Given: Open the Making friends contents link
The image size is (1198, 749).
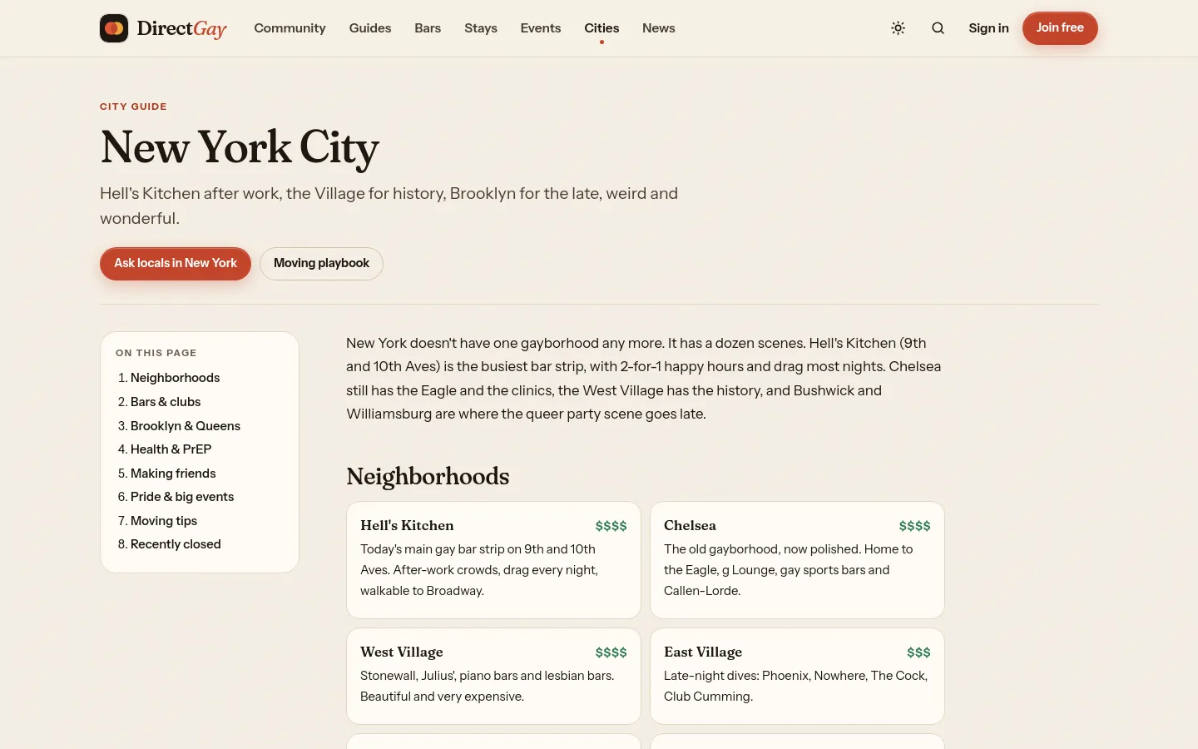Looking at the screenshot, I should tap(173, 474).
